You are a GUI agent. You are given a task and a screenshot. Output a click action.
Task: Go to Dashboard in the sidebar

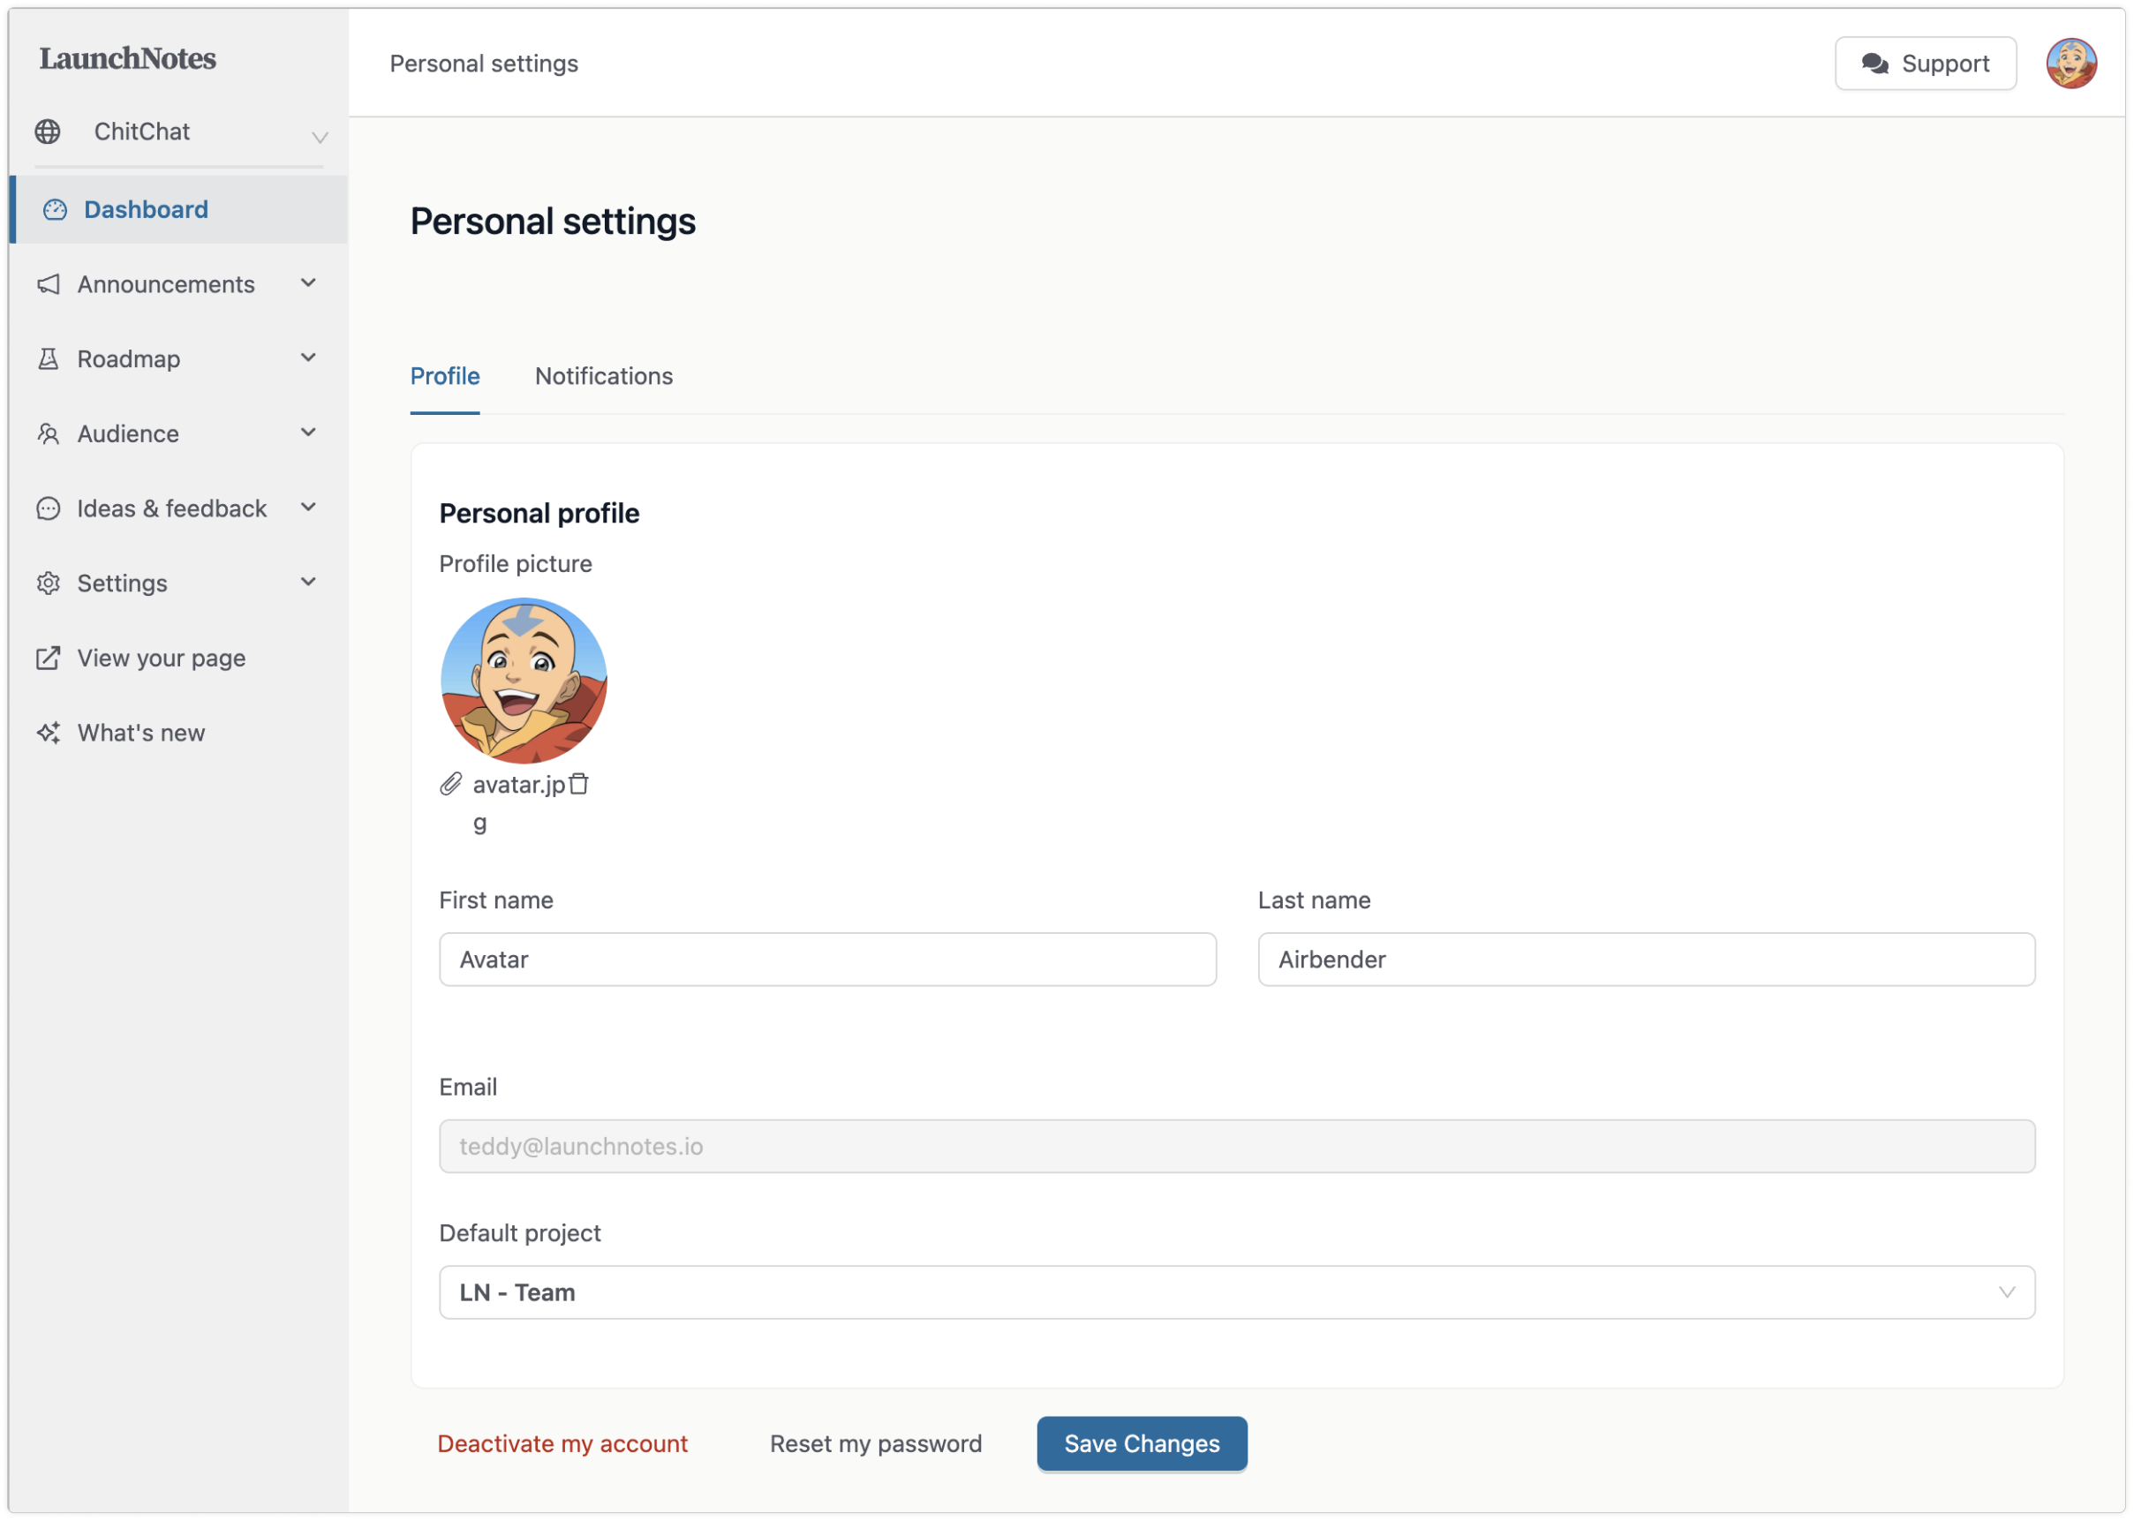point(179,210)
